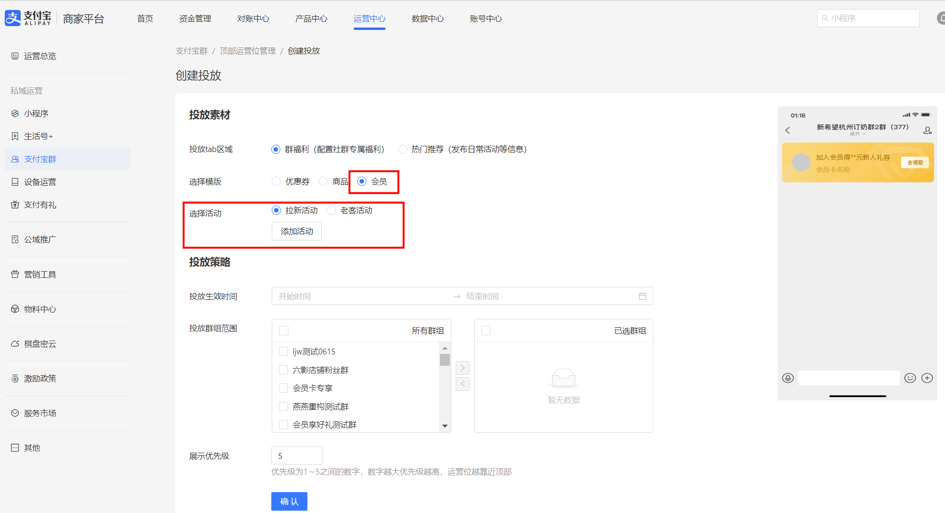Tick the 会员卡专享 group checkbox
The width and height of the screenshot is (945, 513).
[x=284, y=388]
